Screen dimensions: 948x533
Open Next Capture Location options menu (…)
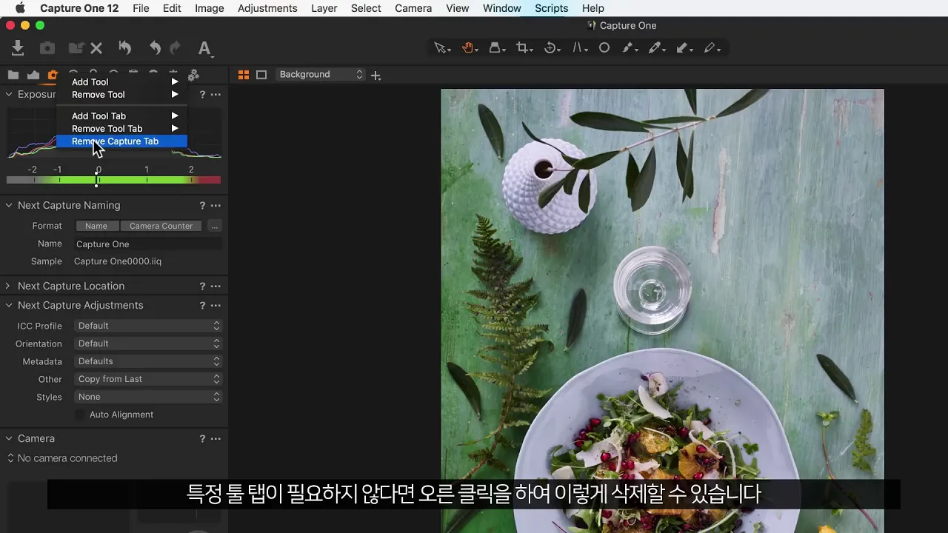pos(216,286)
